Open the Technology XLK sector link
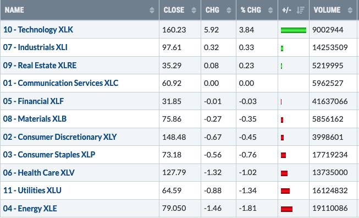 point(38,30)
